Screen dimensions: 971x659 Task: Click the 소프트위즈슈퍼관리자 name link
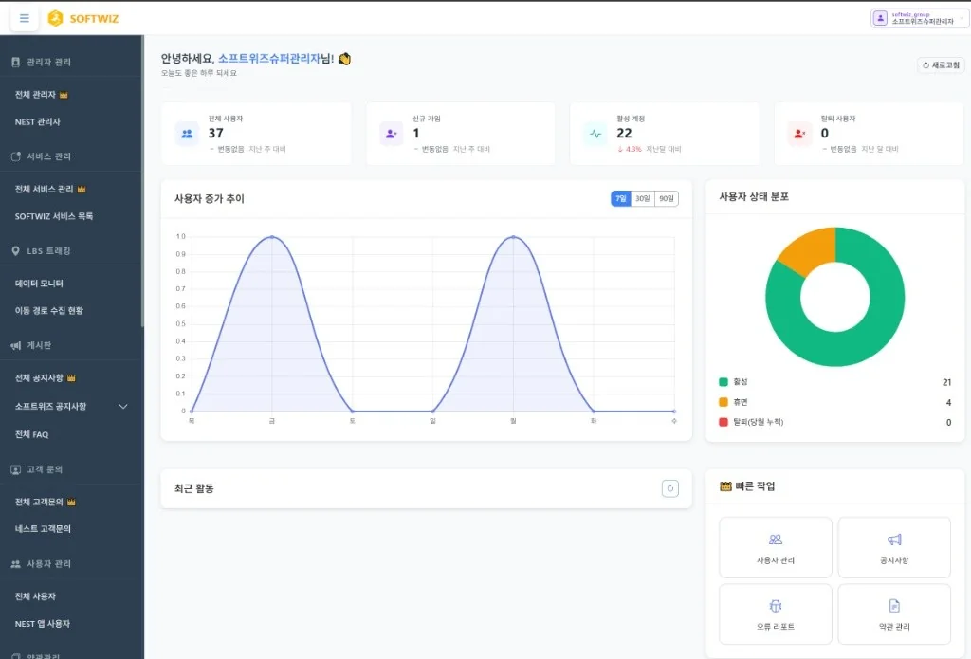[269, 59]
